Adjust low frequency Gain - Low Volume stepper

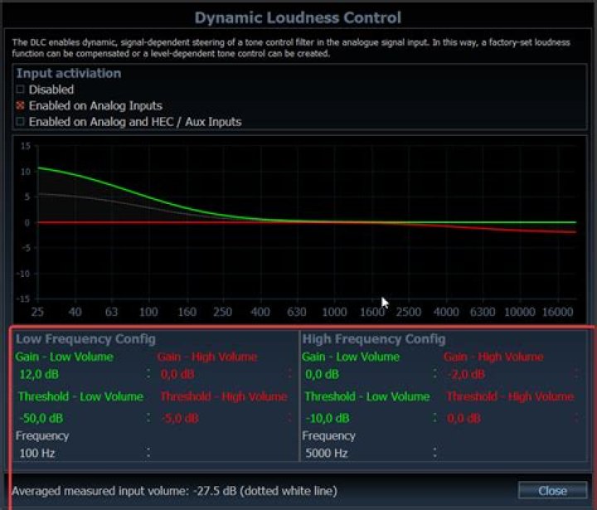148,374
